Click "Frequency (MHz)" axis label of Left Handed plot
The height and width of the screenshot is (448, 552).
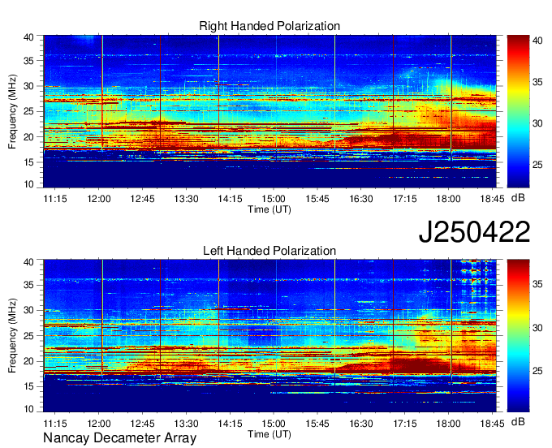point(12,336)
